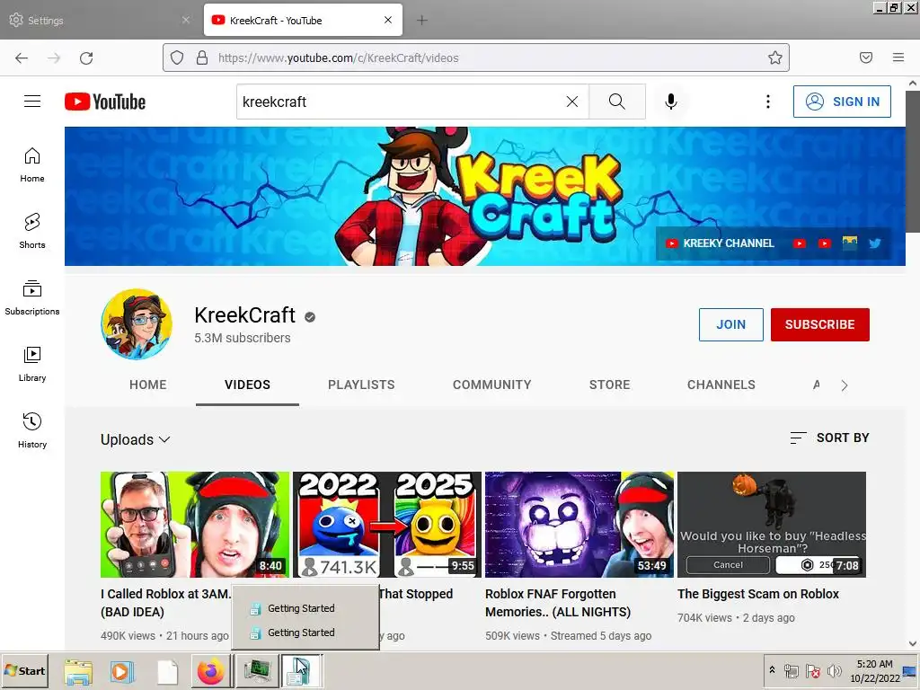Click 'Roblox FNAF Forgotten Memories' title

(558, 603)
